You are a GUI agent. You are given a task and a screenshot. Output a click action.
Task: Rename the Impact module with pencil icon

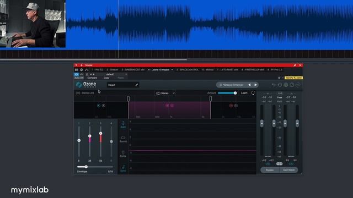136,85
